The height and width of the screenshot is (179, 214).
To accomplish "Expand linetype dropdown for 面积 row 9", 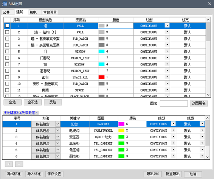I will point(167,77).
